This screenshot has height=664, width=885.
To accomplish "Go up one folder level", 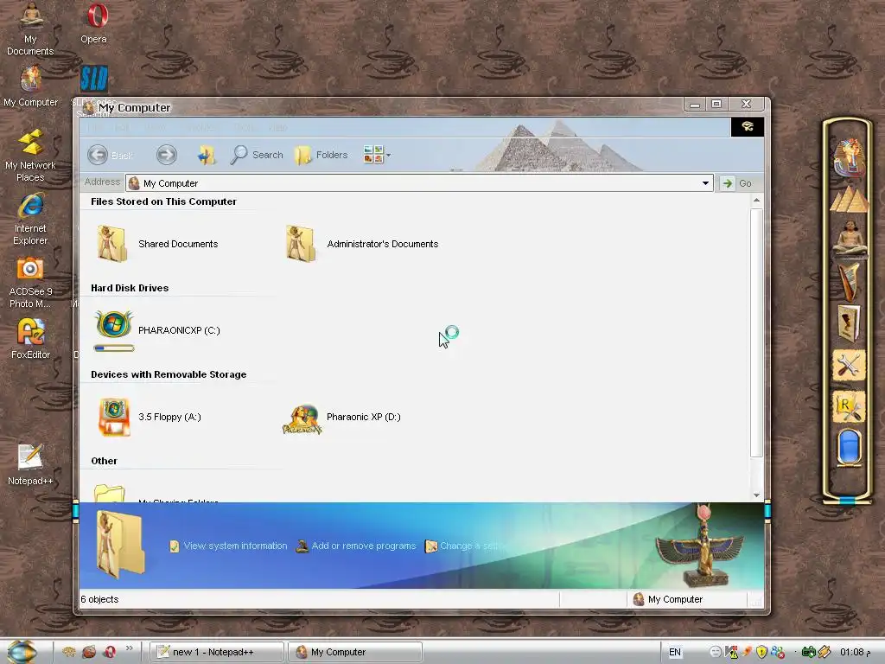I will [206, 155].
